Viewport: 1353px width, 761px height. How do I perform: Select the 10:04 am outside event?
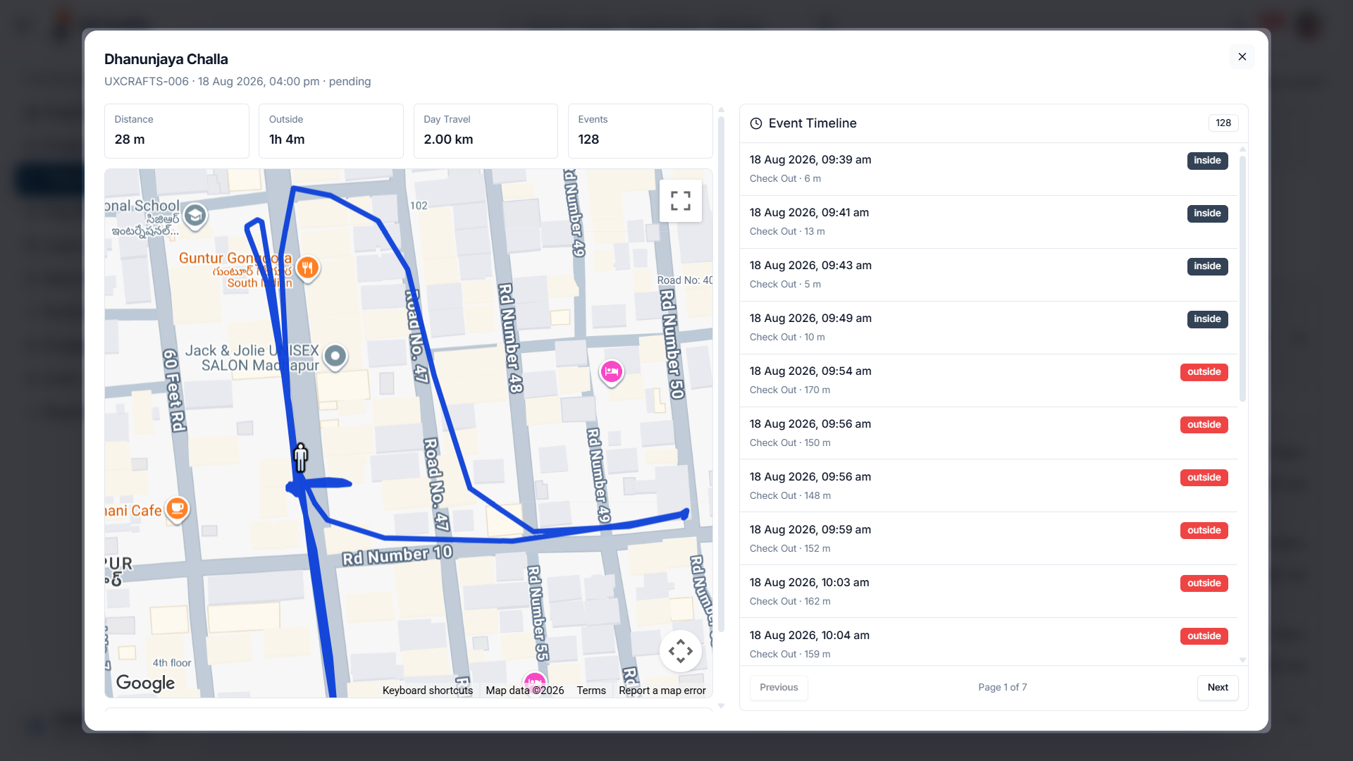point(989,643)
